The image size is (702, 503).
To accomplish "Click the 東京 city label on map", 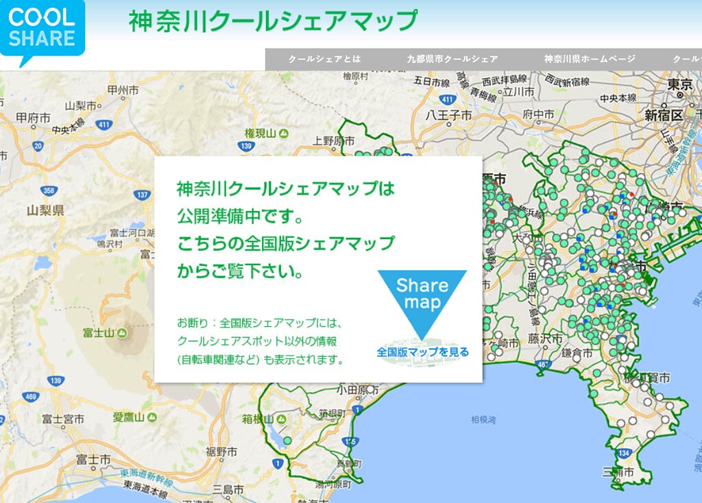I will click(x=679, y=84).
